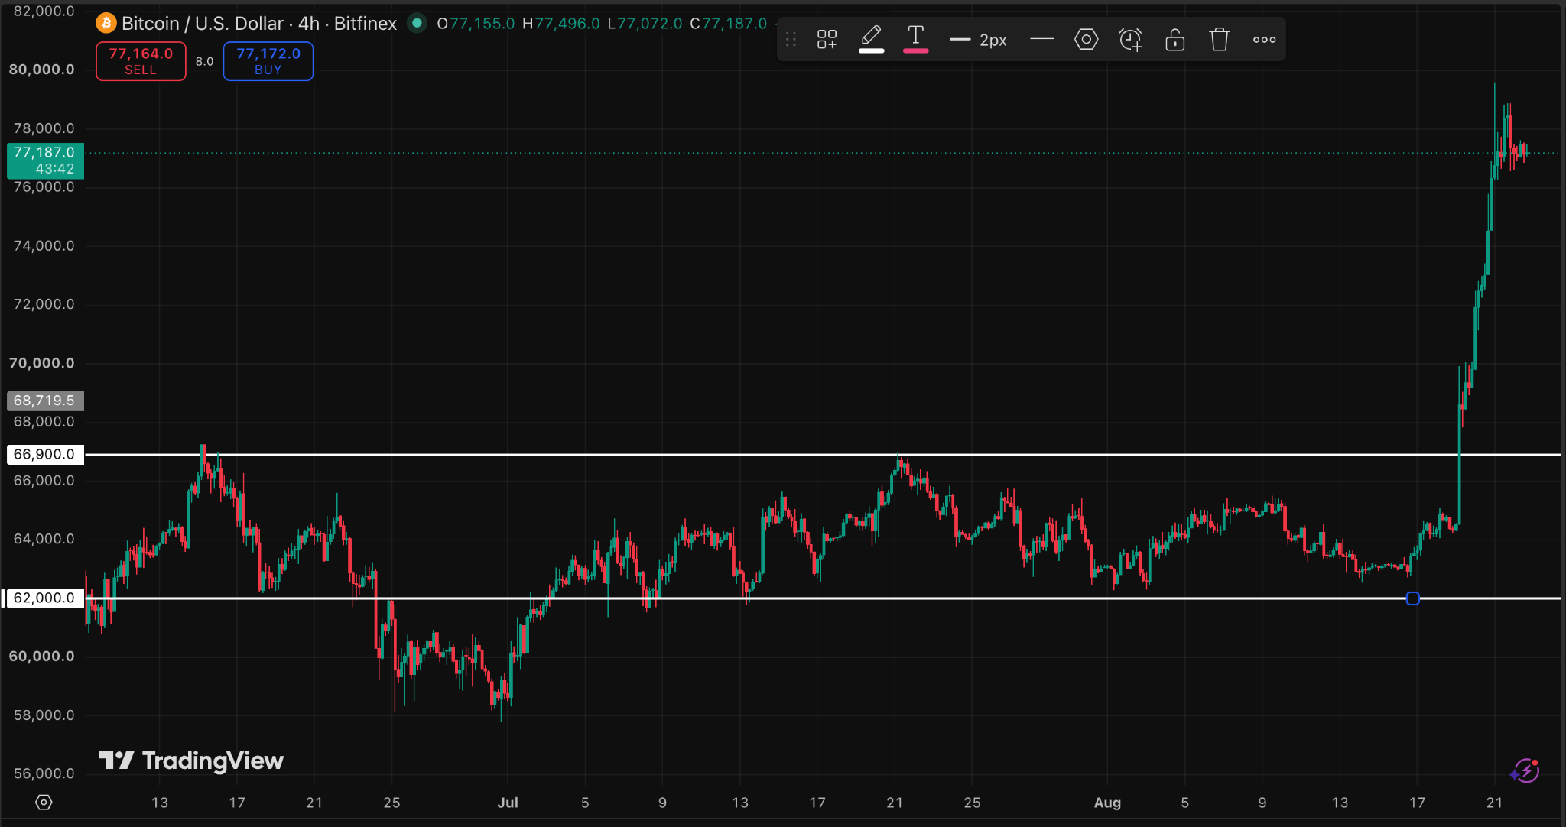This screenshot has height=827, width=1566.
Task: Lock the selected drawing
Action: 1175,39
